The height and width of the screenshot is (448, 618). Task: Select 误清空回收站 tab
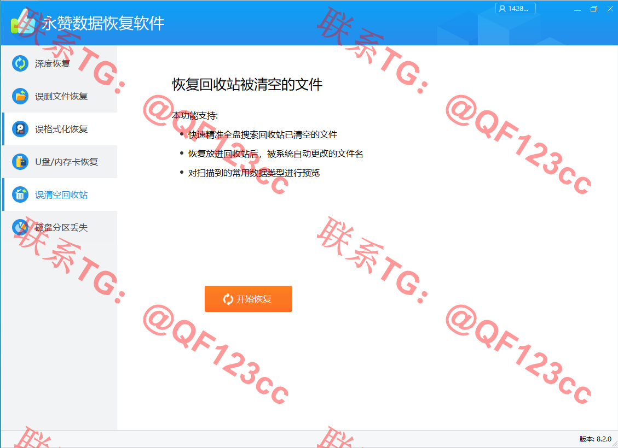point(60,194)
